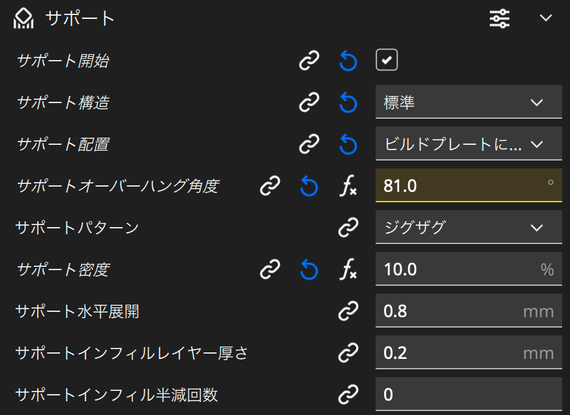This screenshot has height=415, width=570.
Task: Click link icon for サポート密度
Action: coord(270,269)
